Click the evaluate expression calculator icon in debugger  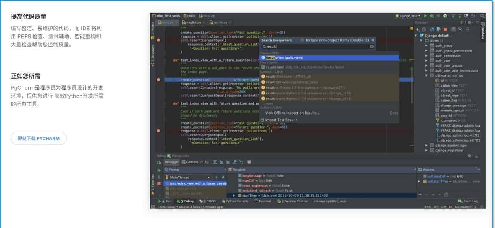tap(249, 162)
